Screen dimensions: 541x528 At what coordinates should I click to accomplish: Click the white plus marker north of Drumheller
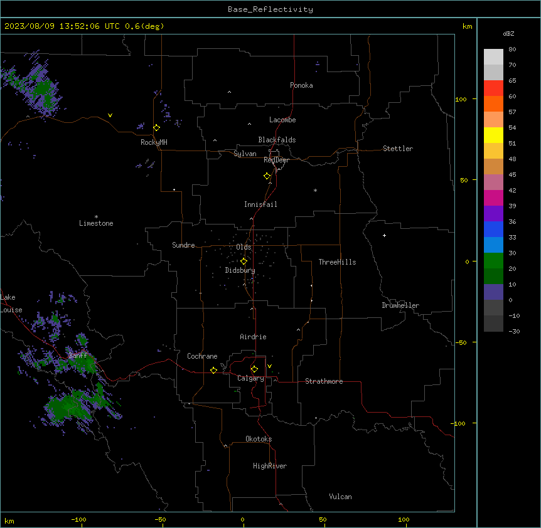click(x=384, y=235)
